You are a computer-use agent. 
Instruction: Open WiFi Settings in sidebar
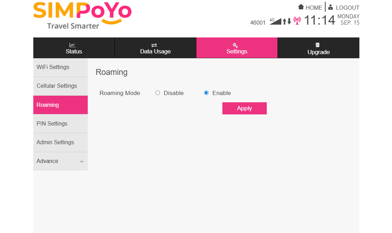(53, 67)
